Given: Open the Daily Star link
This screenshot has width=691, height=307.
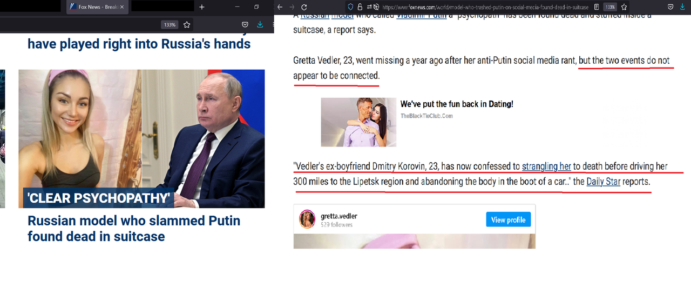Looking at the screenshot, I should click(604, 182).
